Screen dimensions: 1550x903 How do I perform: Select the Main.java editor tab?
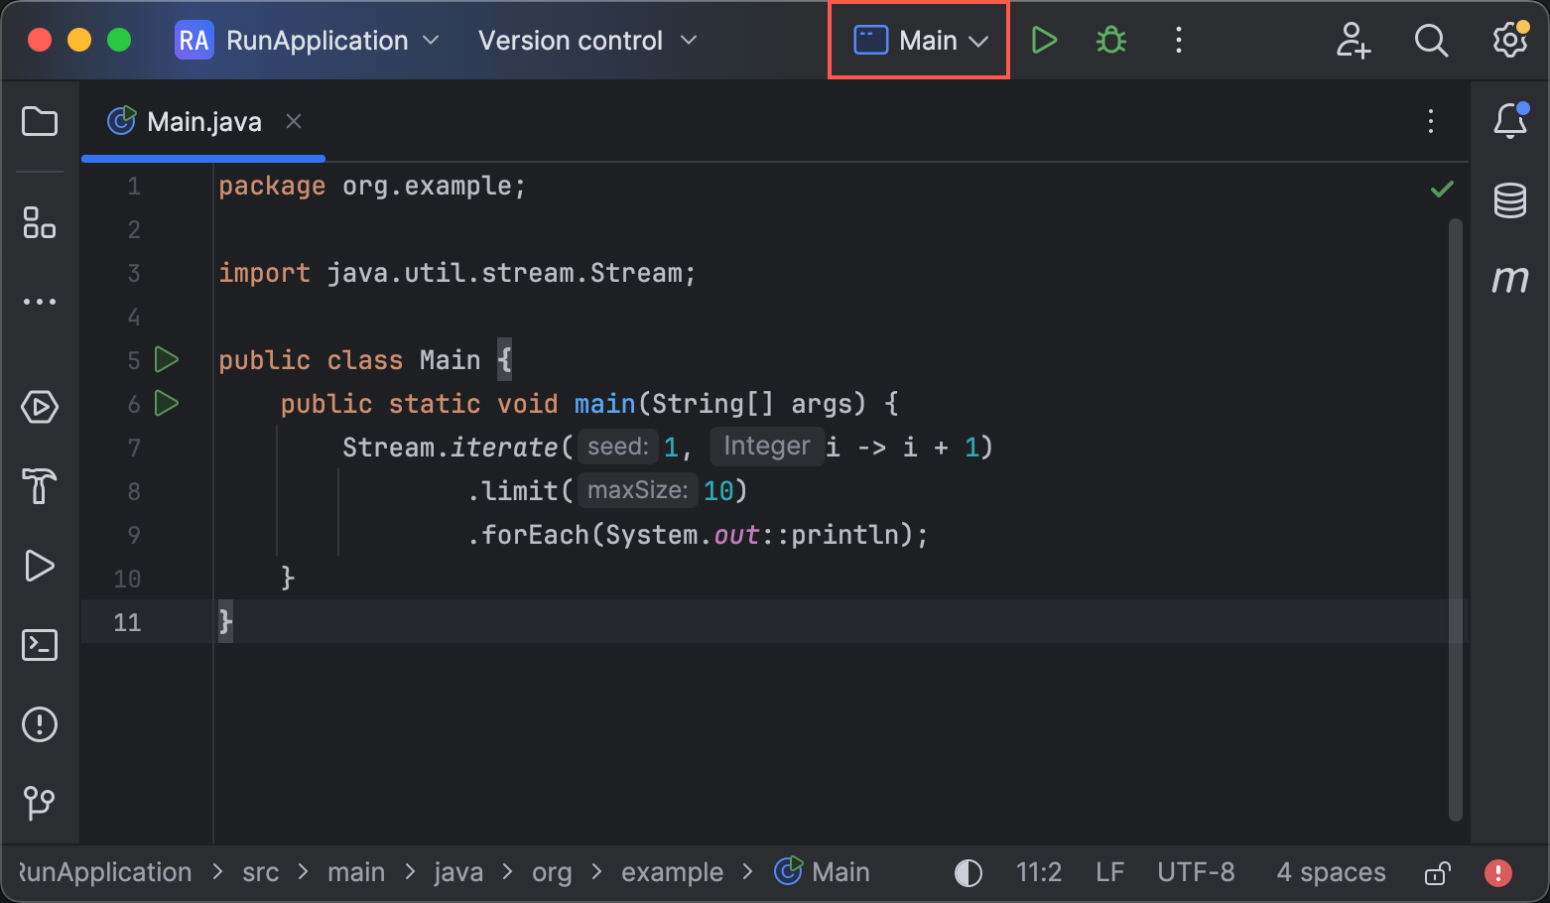(x=203, y=121)
